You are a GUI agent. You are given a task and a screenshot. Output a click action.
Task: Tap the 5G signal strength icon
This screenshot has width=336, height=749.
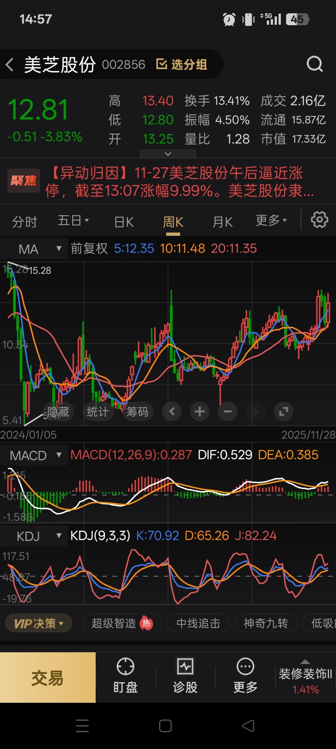pyautogui.click(x=271, y=19)
